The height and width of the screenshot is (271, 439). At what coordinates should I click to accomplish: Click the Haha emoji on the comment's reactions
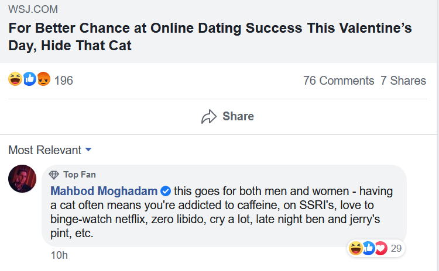click(x=355, y=248)
